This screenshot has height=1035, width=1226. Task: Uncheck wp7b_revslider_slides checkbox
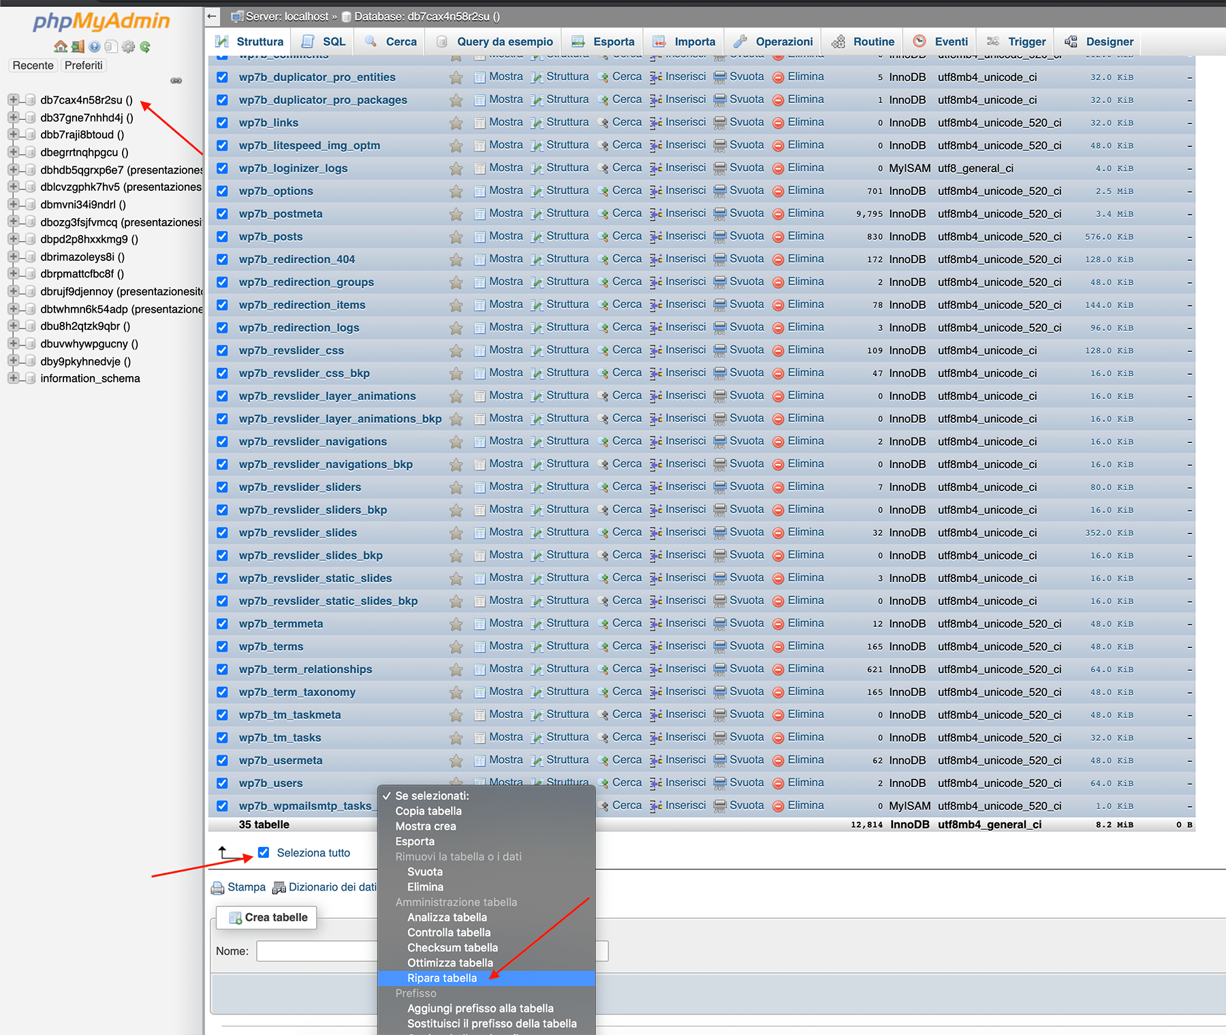[222, 532]
